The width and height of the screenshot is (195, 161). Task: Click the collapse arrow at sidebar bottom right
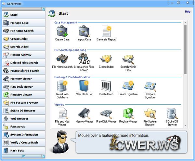(44, 156)
